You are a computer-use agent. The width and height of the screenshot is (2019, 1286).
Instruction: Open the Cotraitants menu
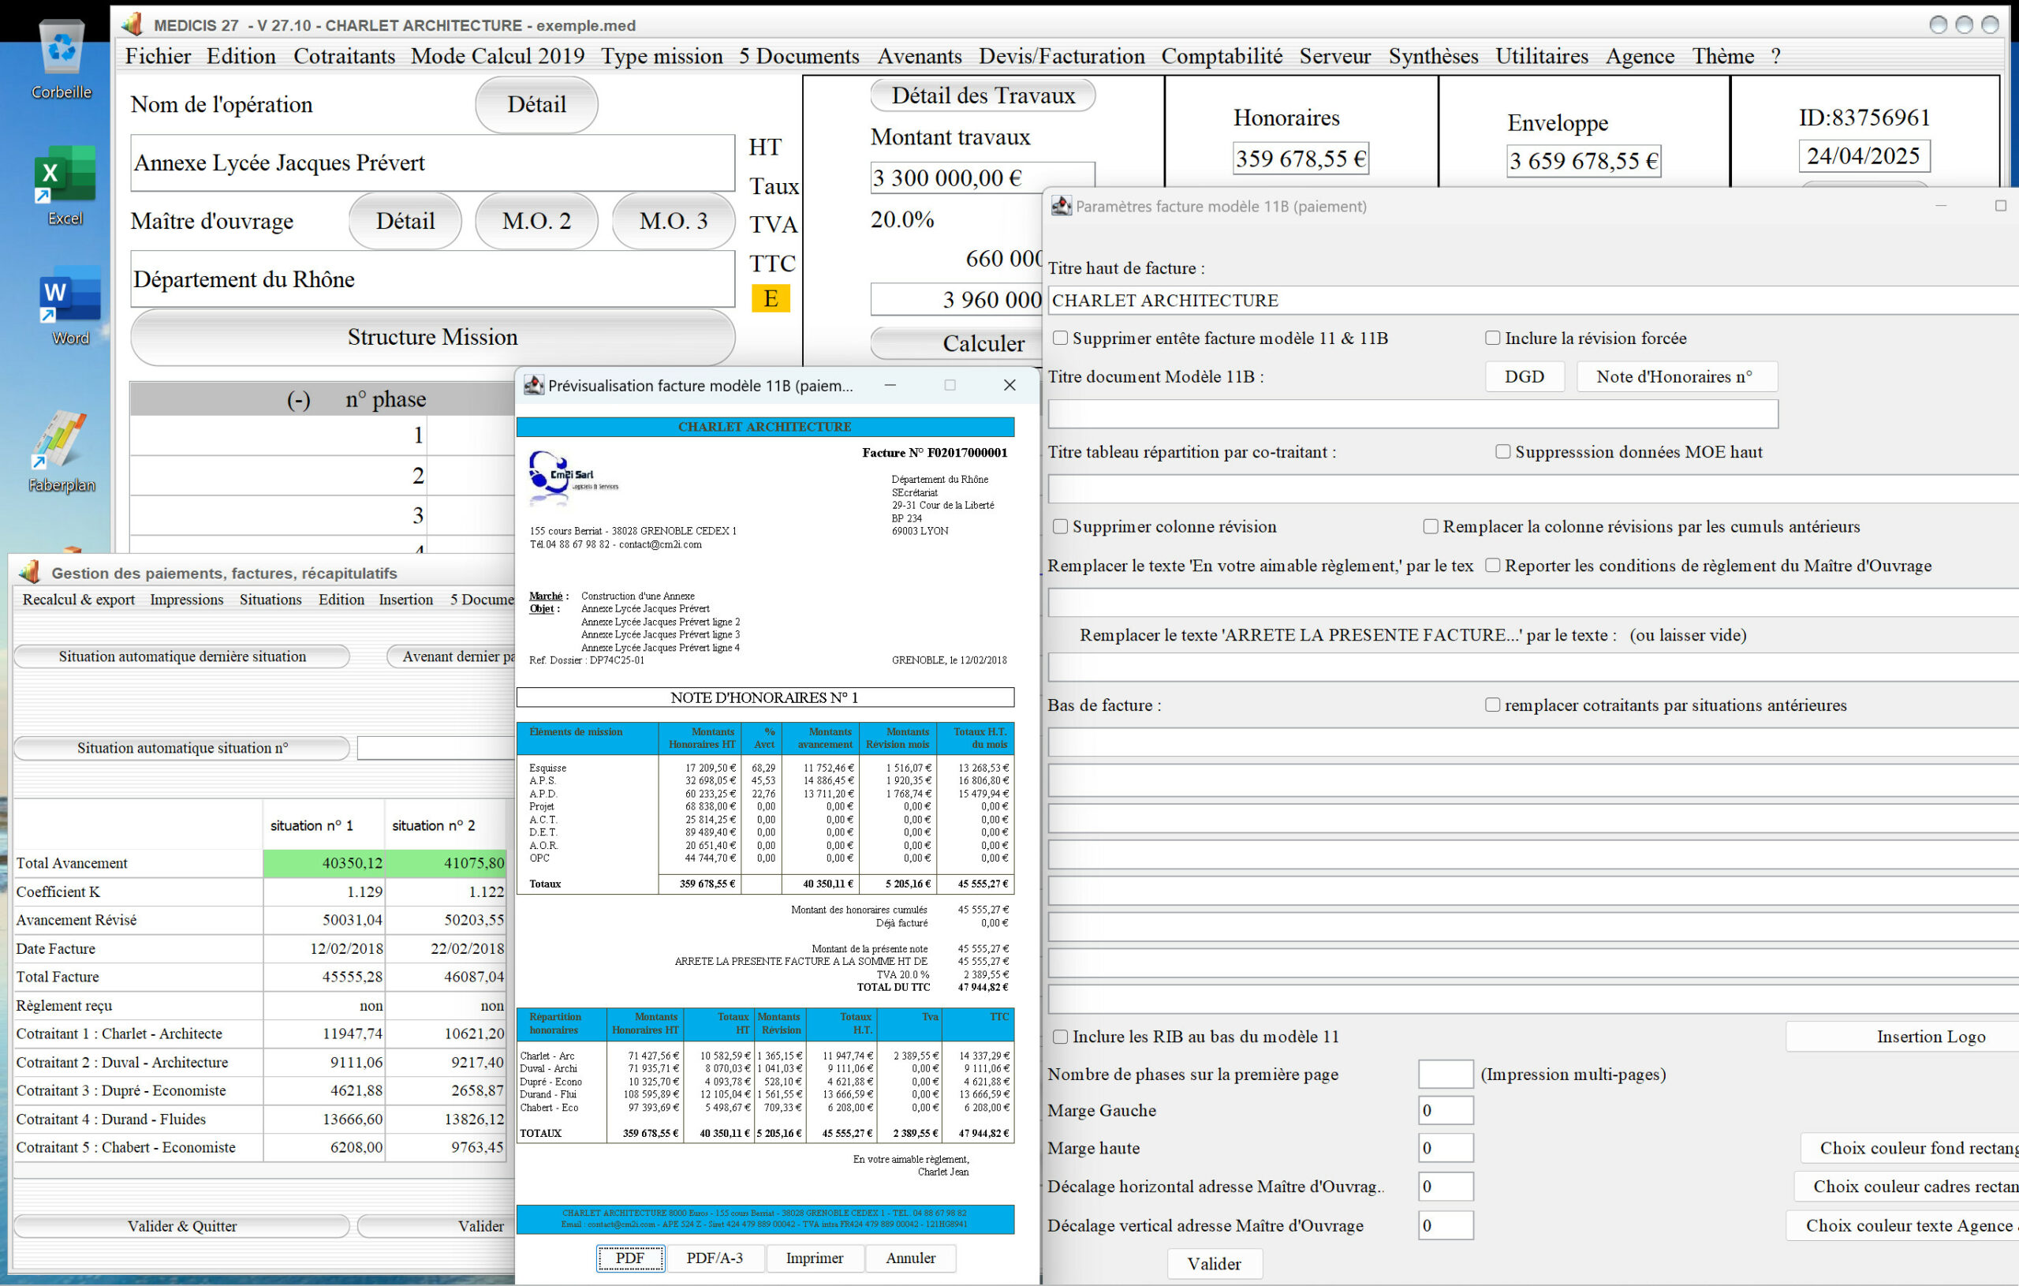[344, 56]
